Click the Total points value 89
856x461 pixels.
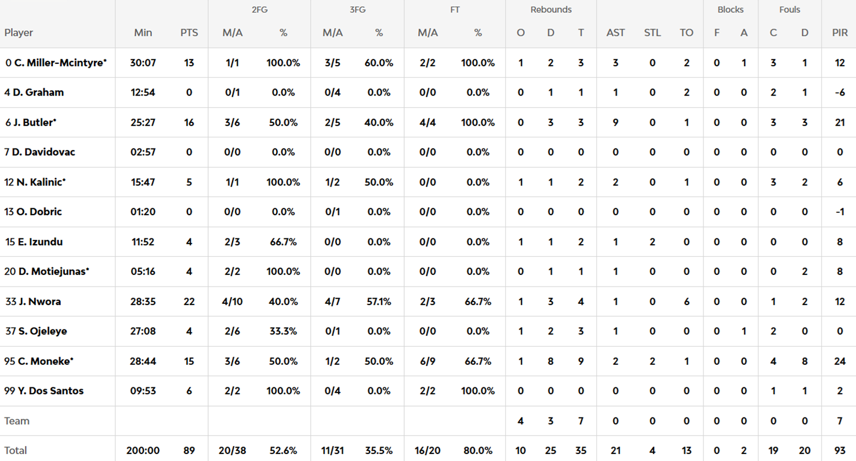(189, 451)
